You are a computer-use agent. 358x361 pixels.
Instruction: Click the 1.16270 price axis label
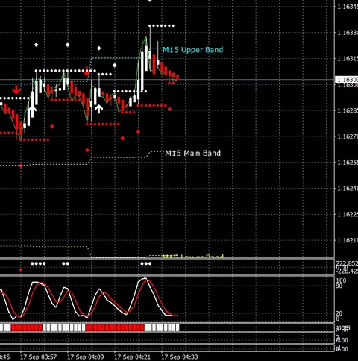348,136
